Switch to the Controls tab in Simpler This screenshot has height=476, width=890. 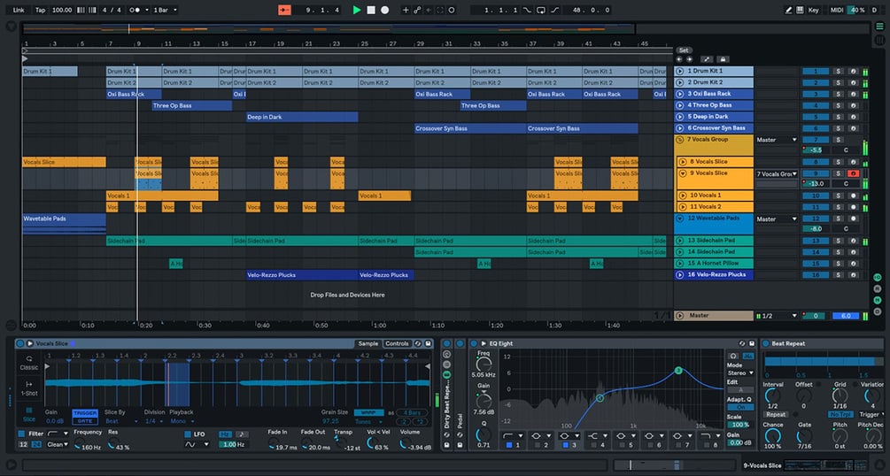[x=397, y=343]
